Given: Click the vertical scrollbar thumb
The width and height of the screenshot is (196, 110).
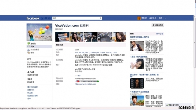Looking at the screenshot, I should point(195,43).
